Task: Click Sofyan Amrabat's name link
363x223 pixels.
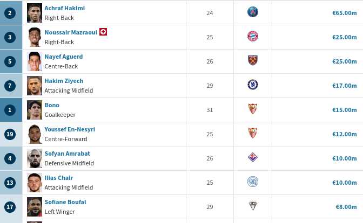Action: pyautogui.click(x=67, y=154)
